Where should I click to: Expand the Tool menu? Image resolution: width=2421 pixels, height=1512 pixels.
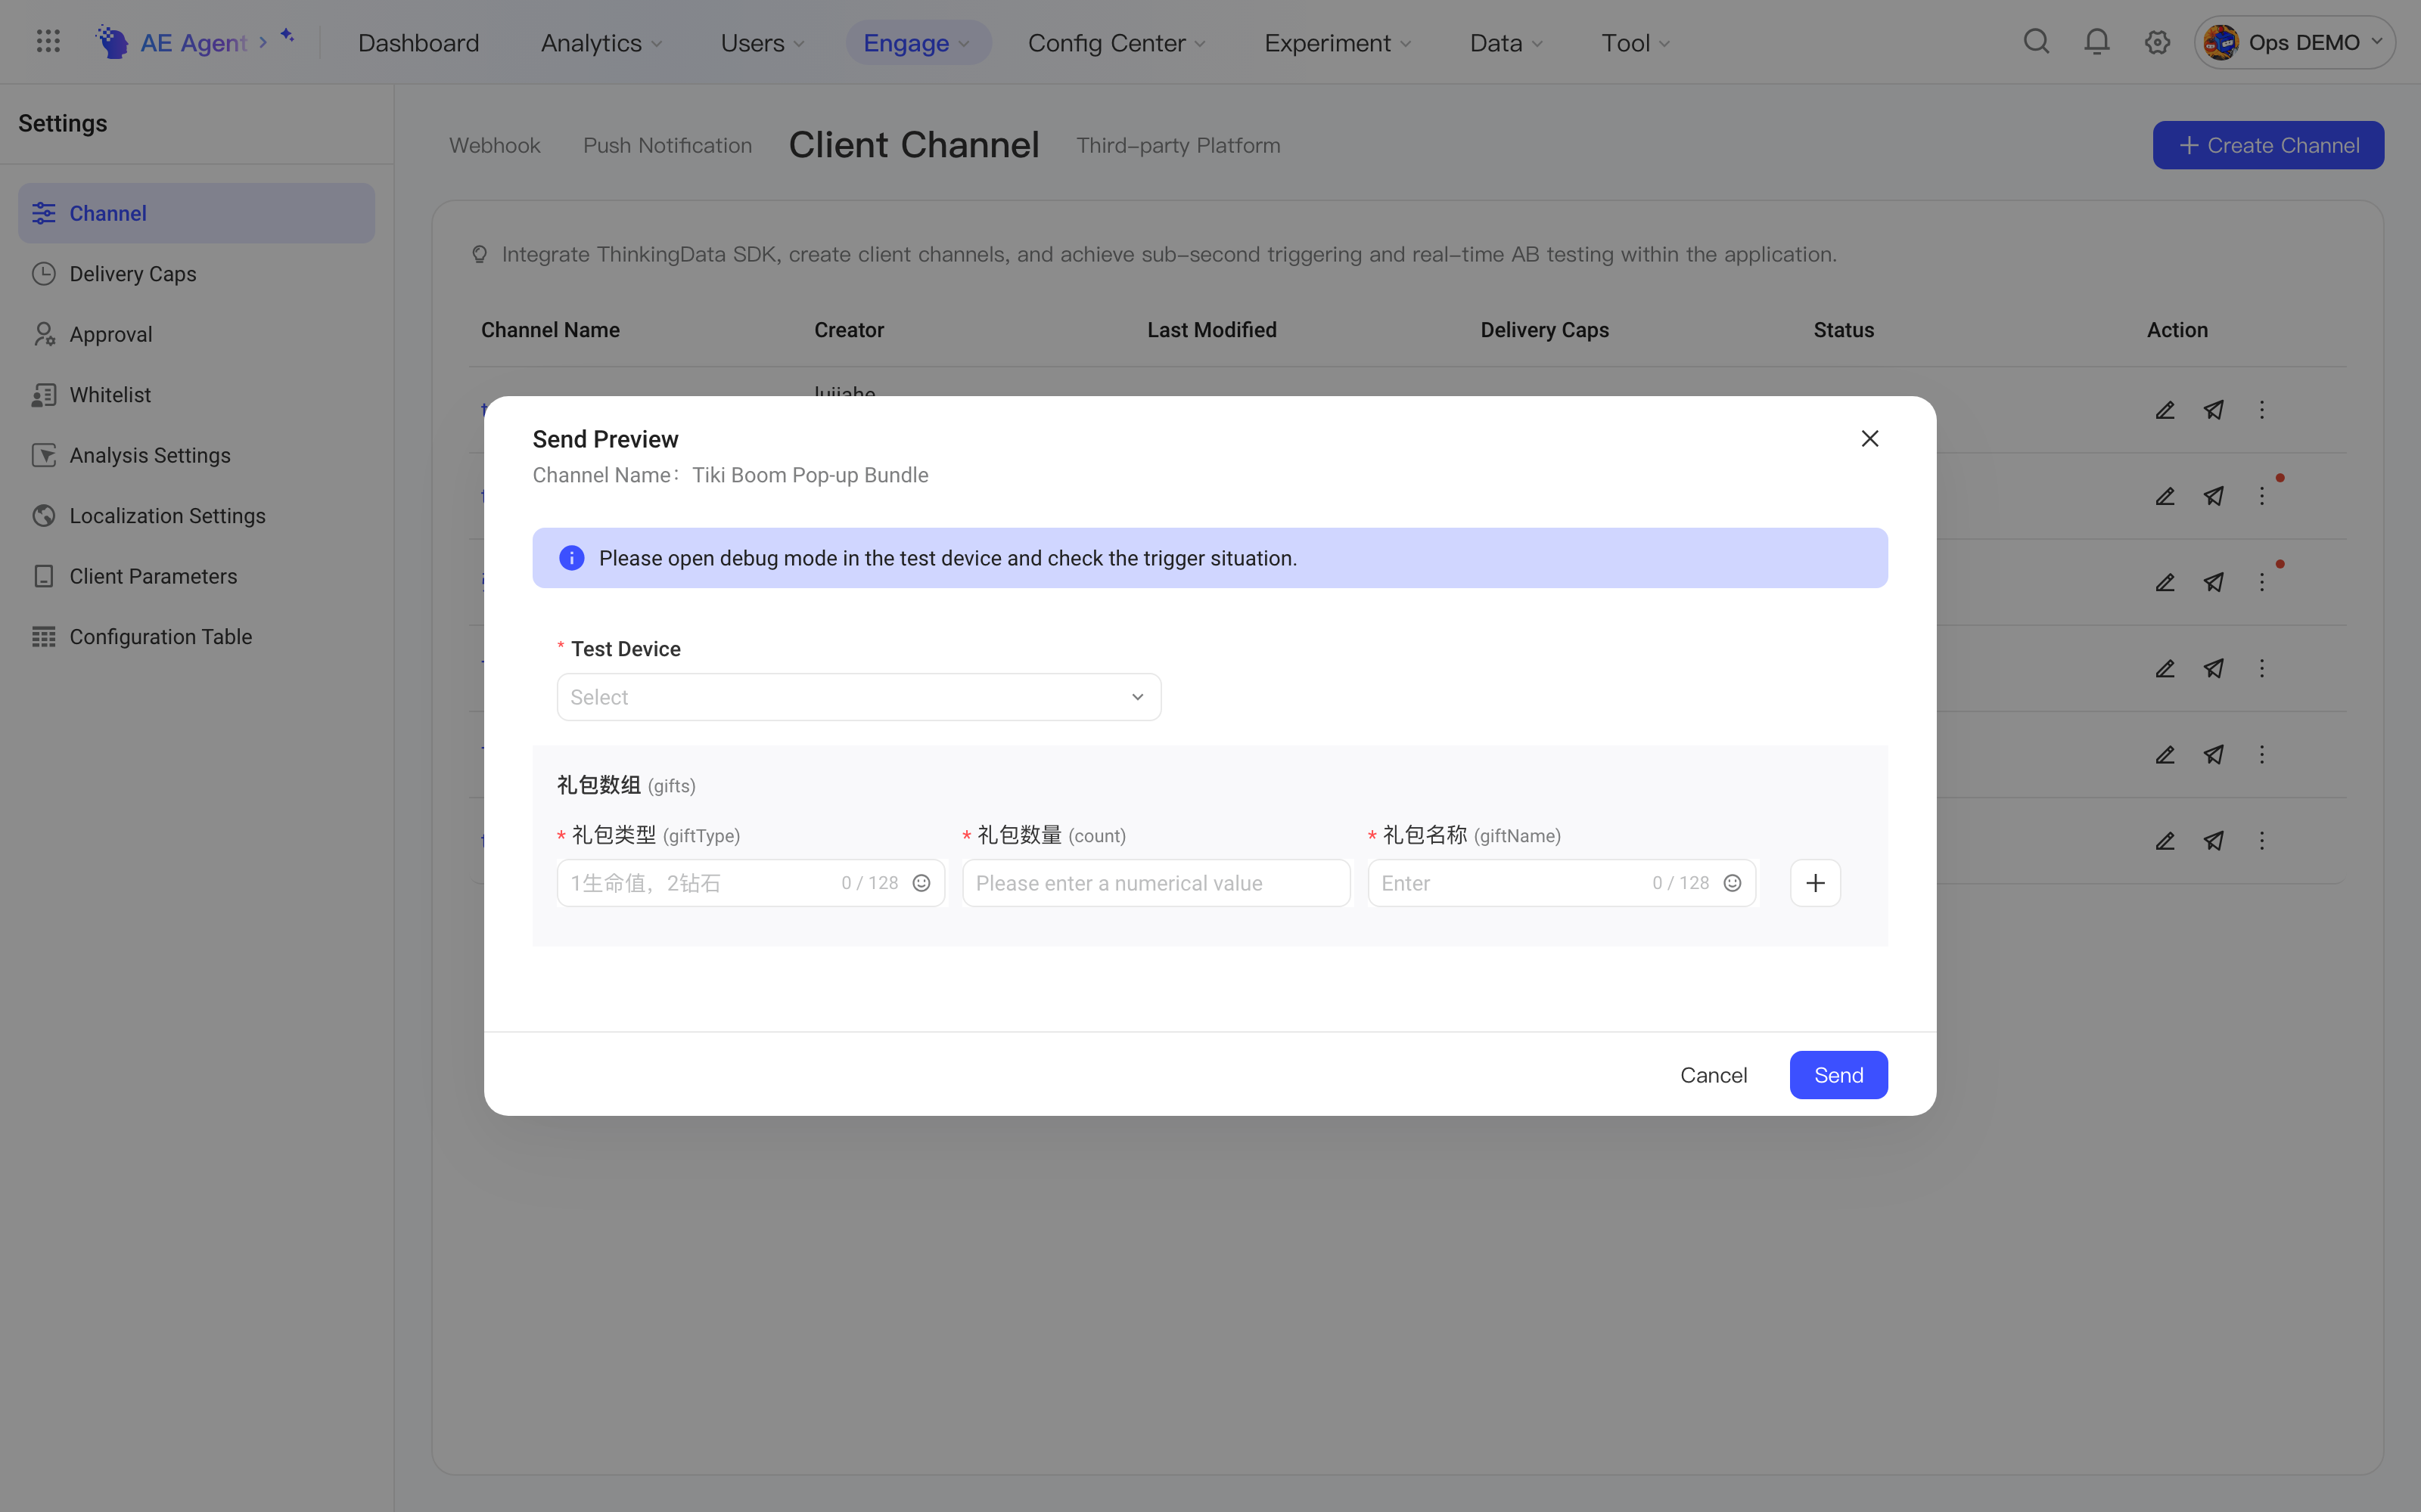click(x=1636, y=43)
